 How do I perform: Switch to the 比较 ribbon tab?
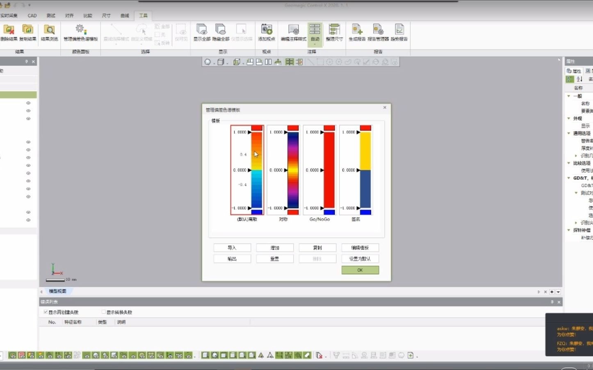pyautogui.click(x=88, y=16)
